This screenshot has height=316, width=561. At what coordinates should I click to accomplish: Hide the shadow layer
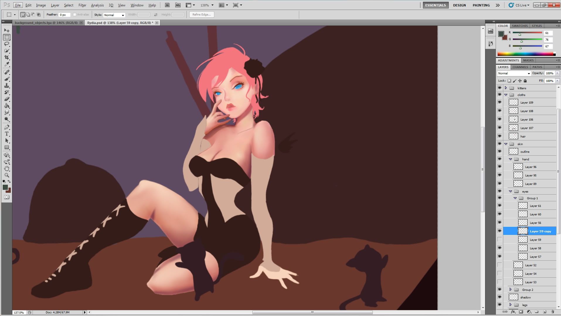pos(500,297)
